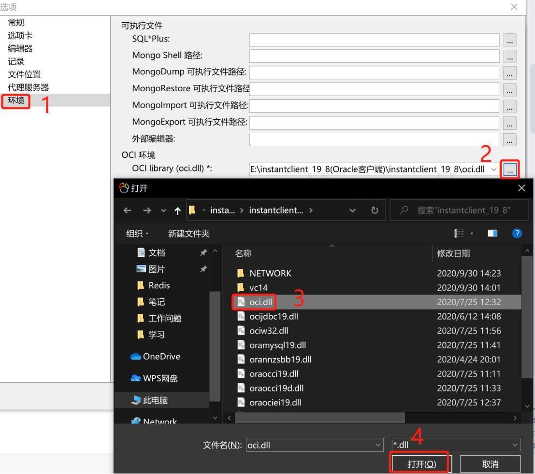
Task: Select the orannzsbb19.dll file
Action: coord(280,359)
